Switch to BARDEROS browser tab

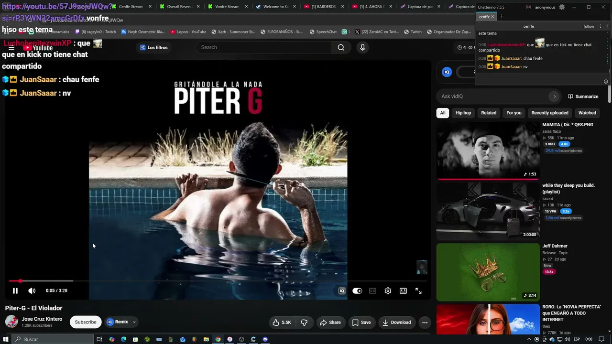pos(323,7)
